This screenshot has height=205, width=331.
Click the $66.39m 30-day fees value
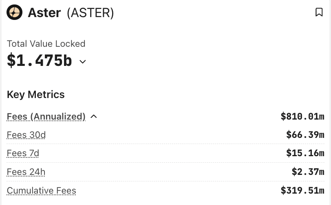(305, 135)
